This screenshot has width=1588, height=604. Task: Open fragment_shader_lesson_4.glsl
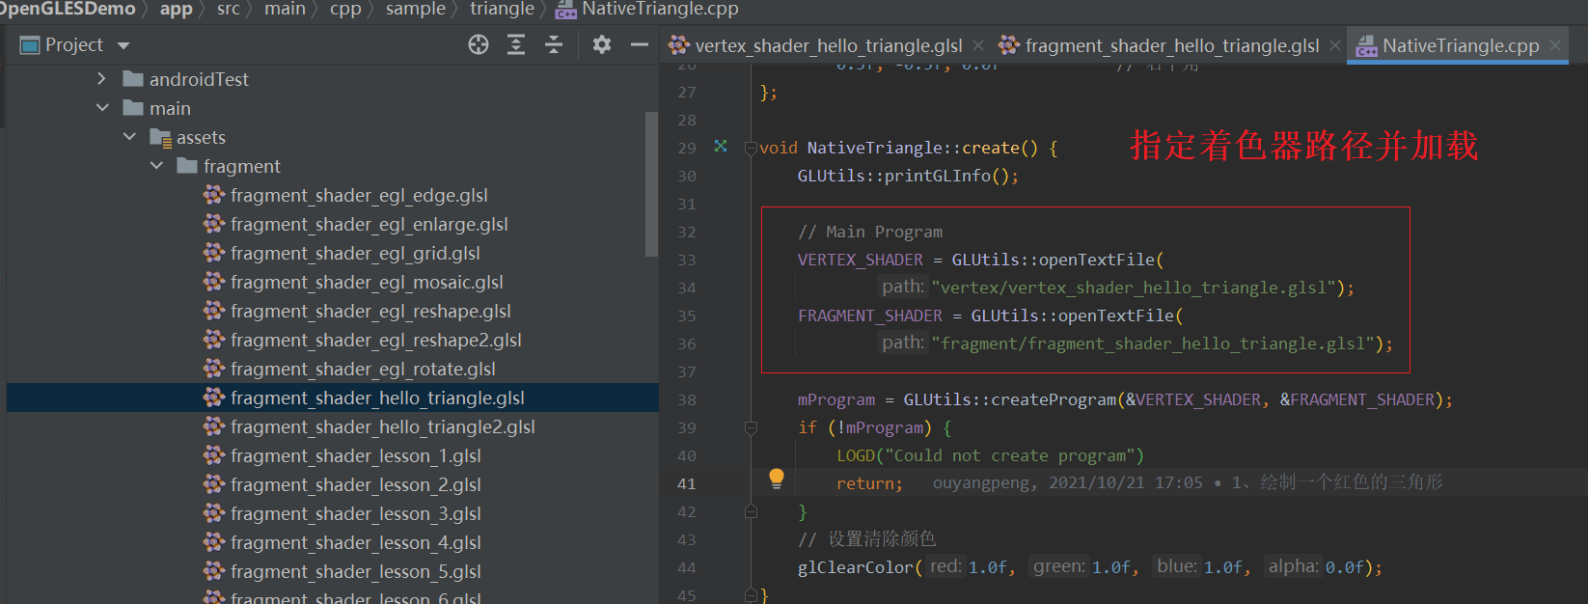pos(356,542)
